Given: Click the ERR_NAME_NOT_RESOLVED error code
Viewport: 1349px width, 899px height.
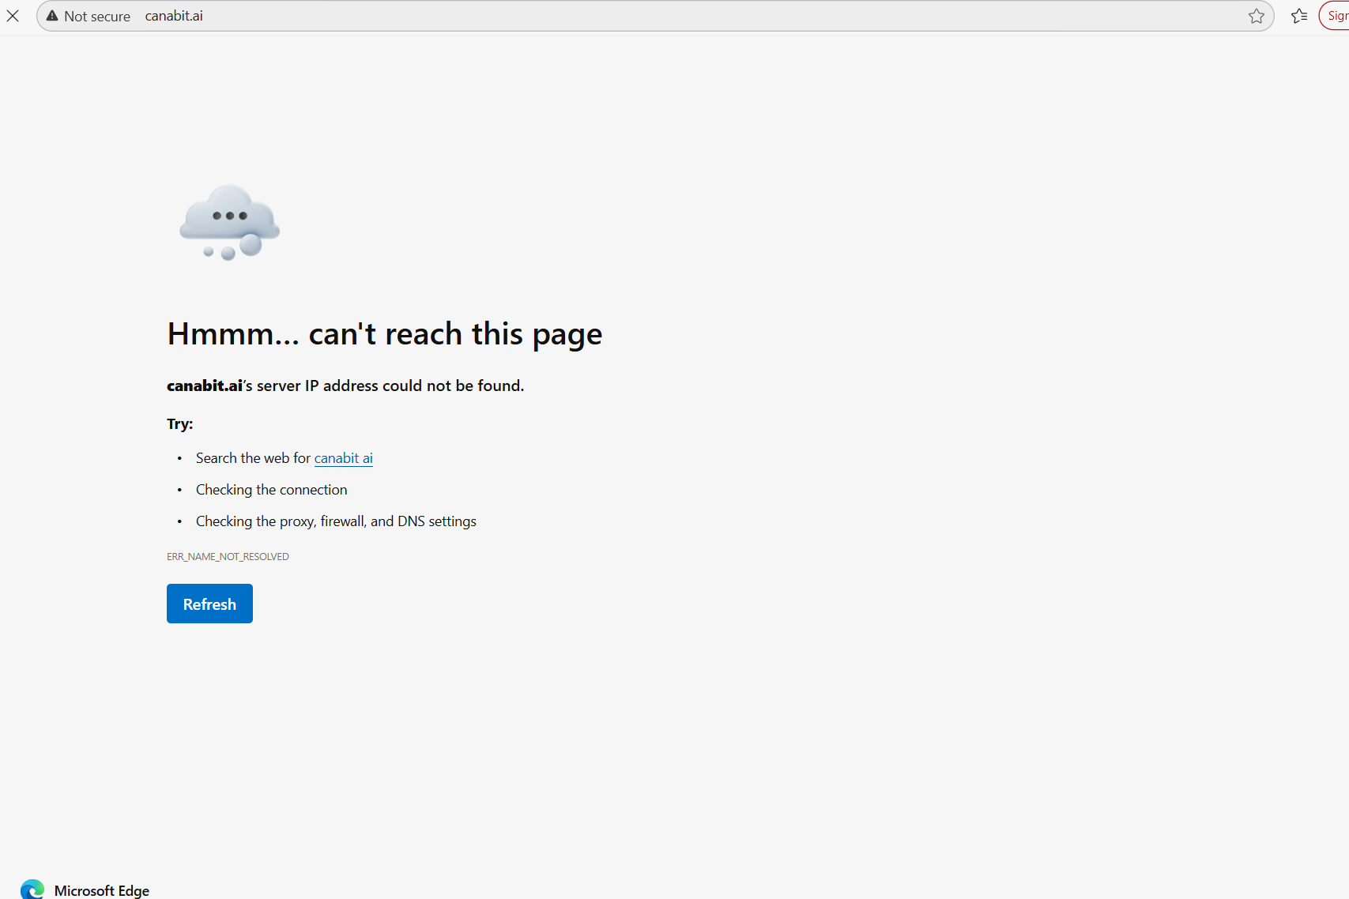Looking at the screenshot, I should coord(228,557).
